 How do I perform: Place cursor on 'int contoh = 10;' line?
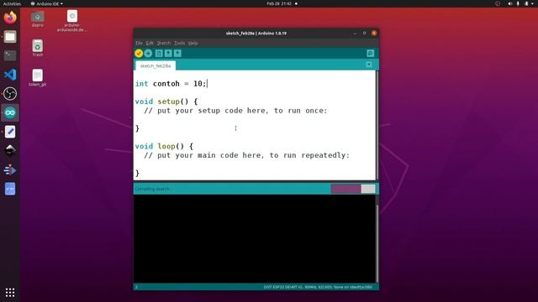(x=171, y=84)
